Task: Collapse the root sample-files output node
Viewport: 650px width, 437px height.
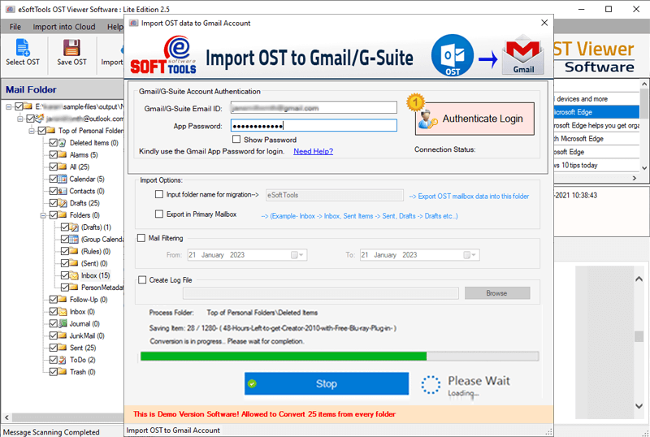Action: click(x=8, y=107)
